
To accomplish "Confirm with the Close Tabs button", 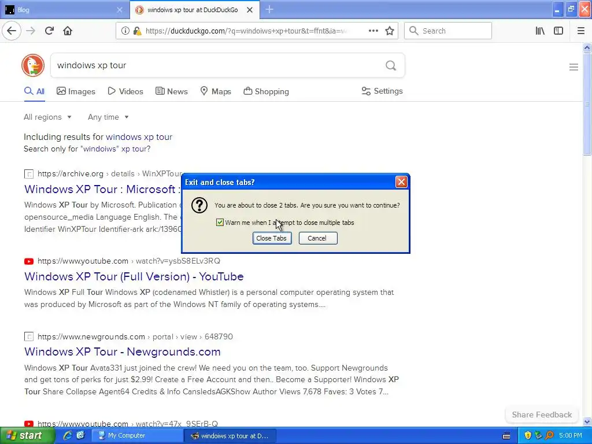I will (x=272, y=238).
